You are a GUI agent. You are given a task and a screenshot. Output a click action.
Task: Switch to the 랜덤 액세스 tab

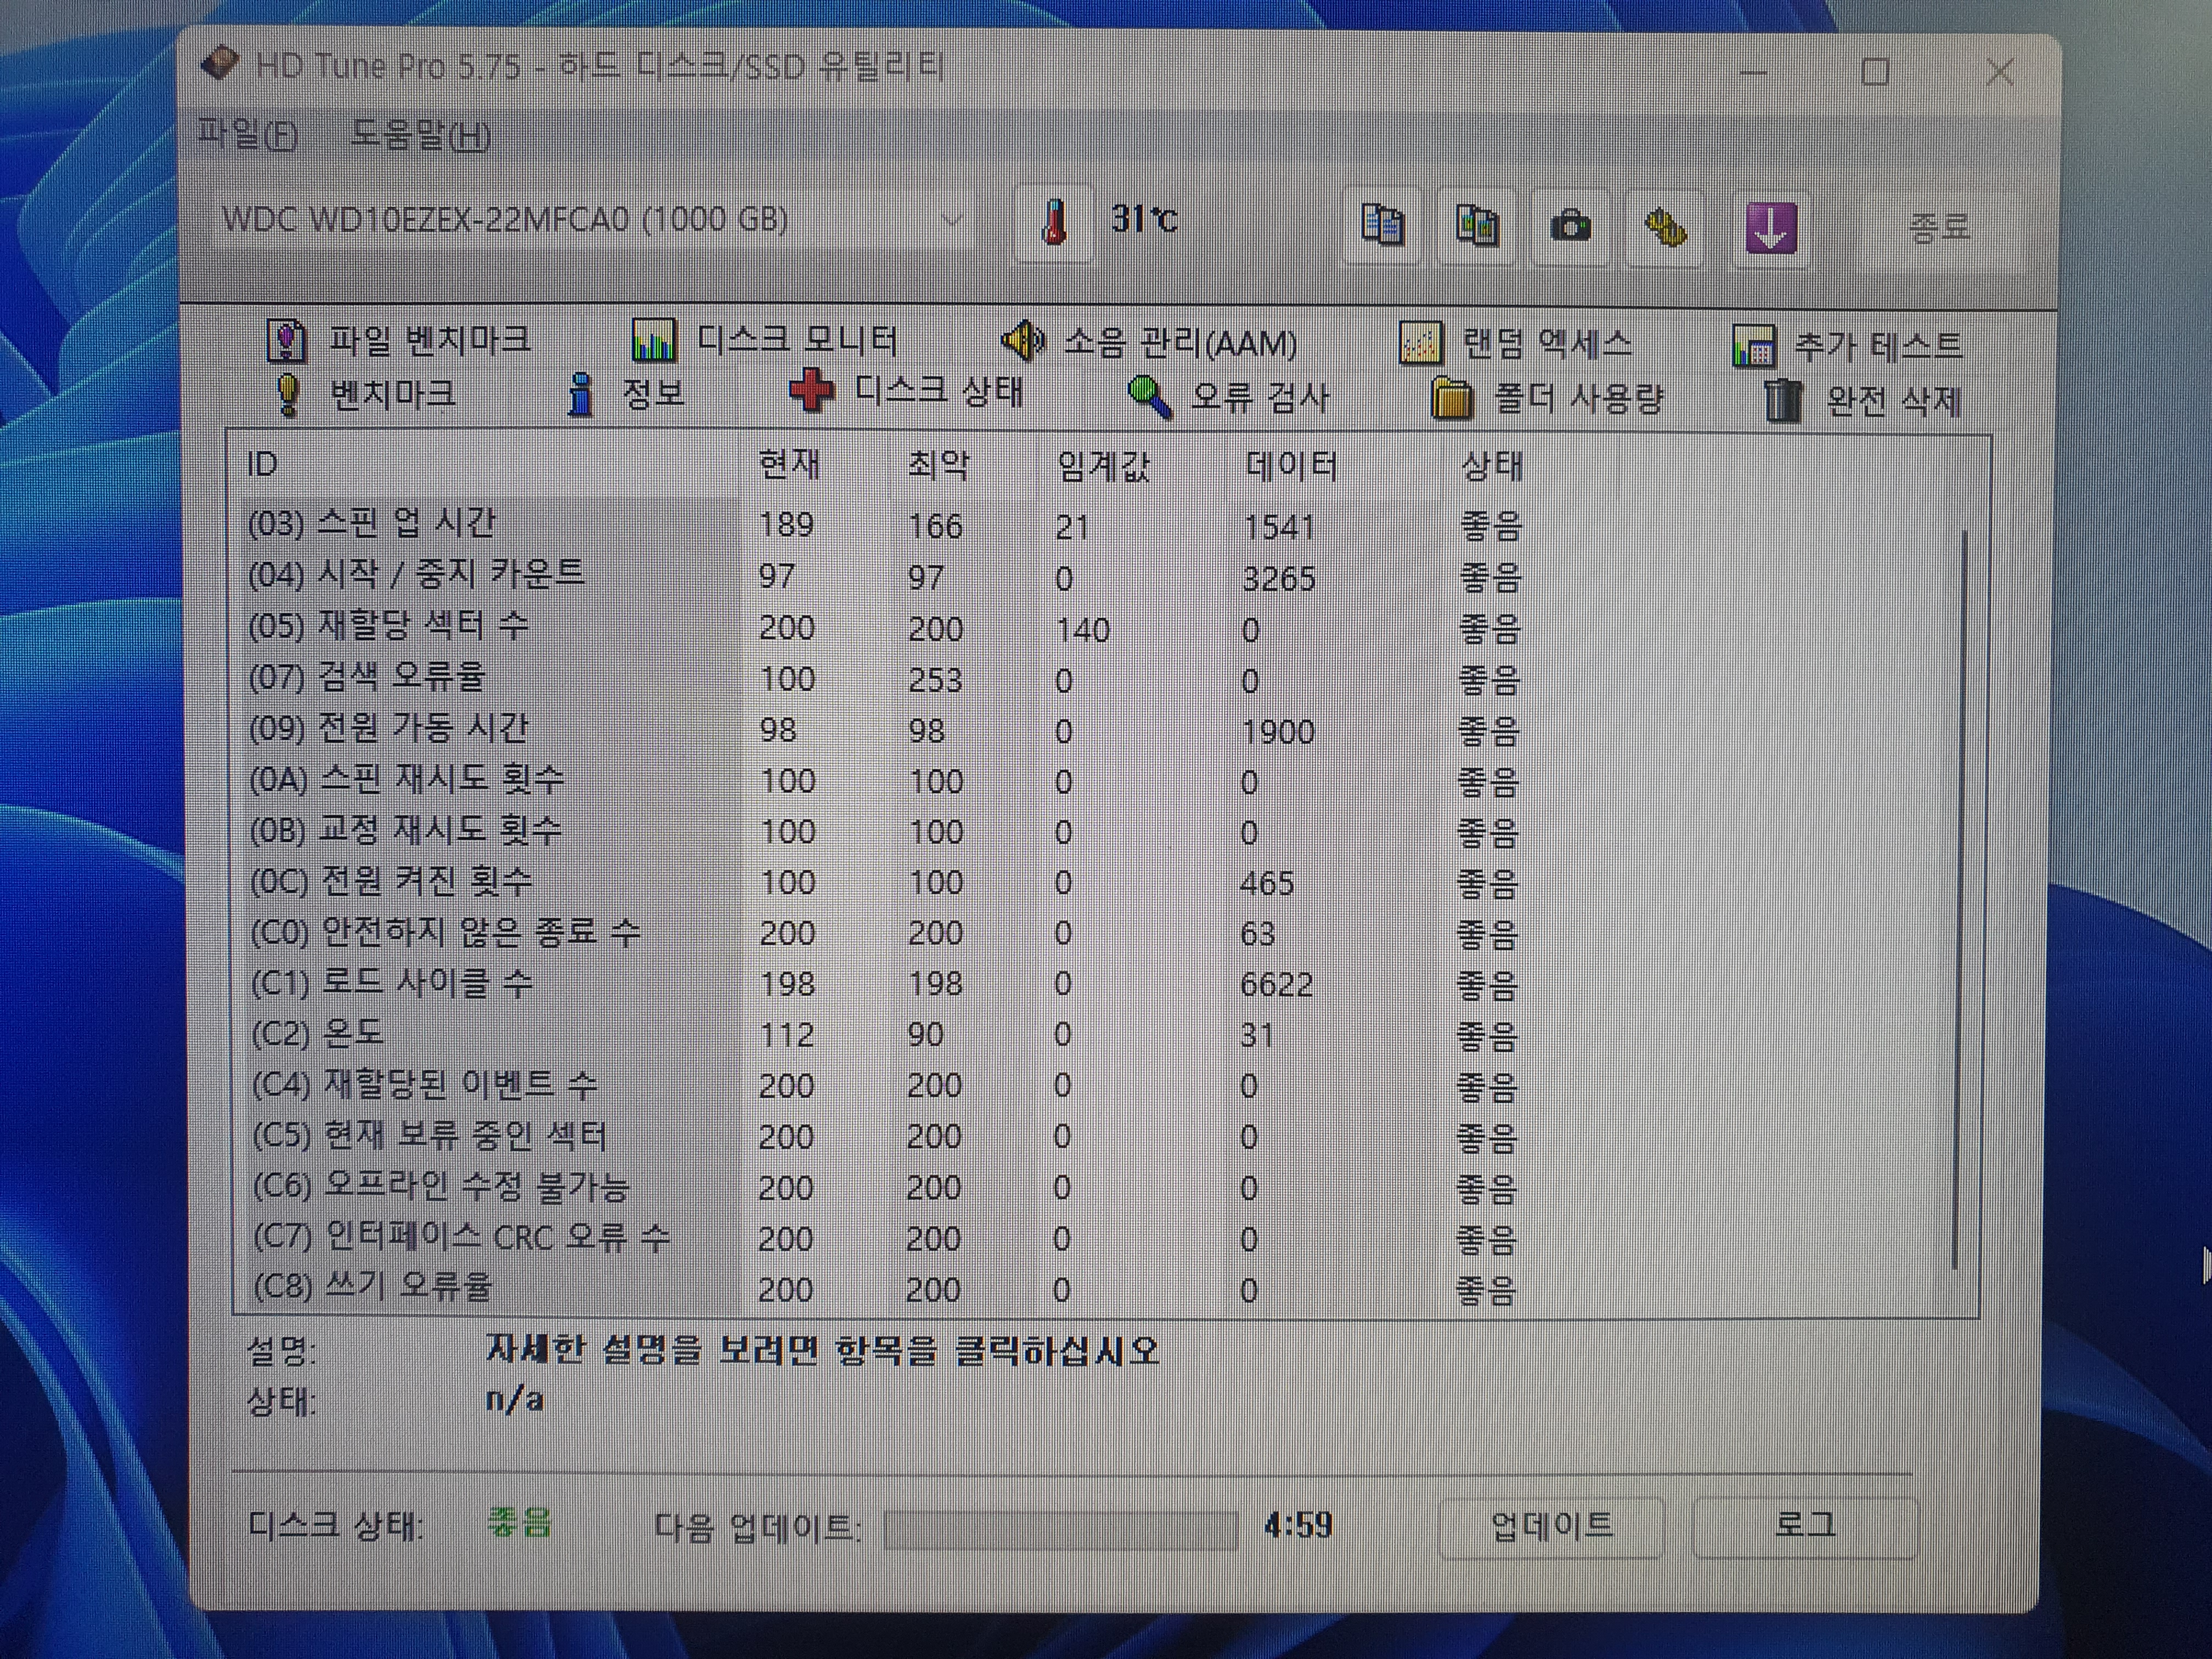[x=1515, y=343]
